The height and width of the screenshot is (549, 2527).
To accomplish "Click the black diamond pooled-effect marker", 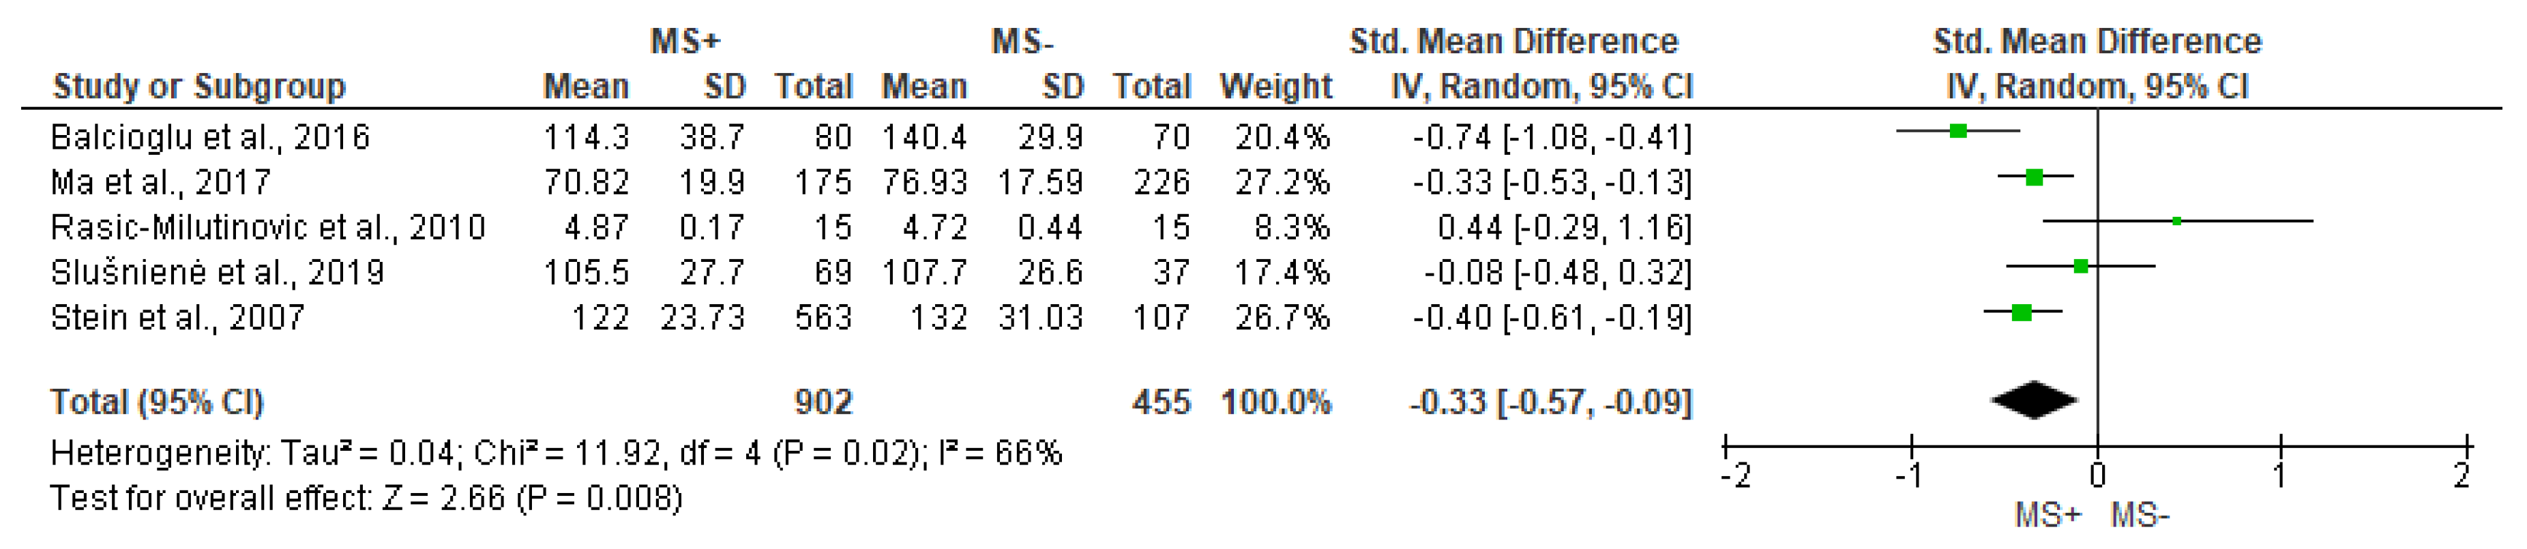I will pos(2035,400).
